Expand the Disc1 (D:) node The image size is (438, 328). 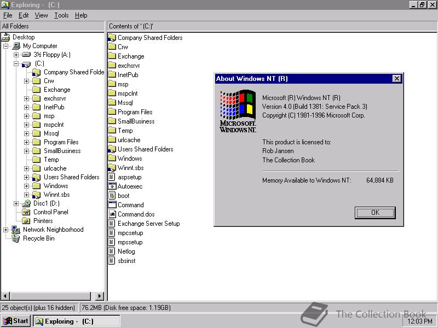pyautogui.click(x=16, y=203)
